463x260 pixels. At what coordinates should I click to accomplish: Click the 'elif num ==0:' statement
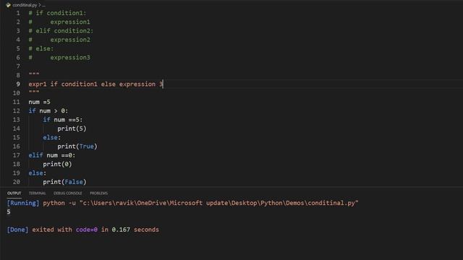click(x=51, y=155)
